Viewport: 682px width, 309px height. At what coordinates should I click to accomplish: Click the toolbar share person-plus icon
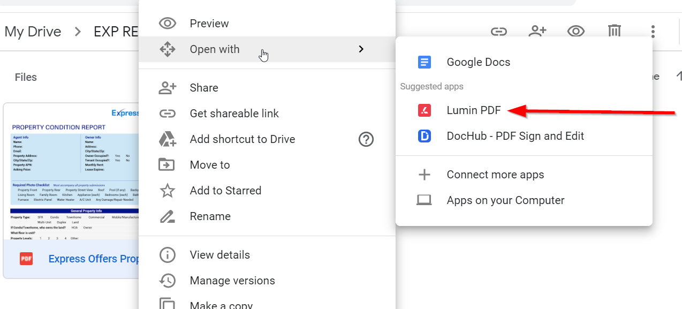[x=537, y=32]
